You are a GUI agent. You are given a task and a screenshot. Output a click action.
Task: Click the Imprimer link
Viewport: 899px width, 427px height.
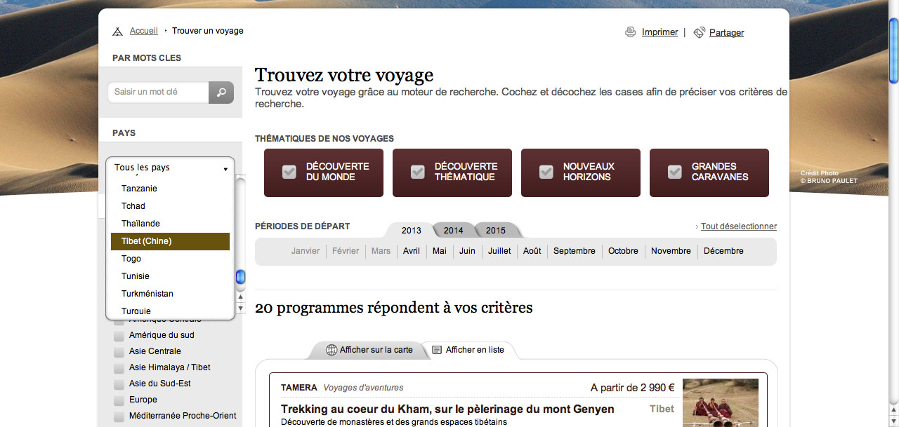pos(660,32)
